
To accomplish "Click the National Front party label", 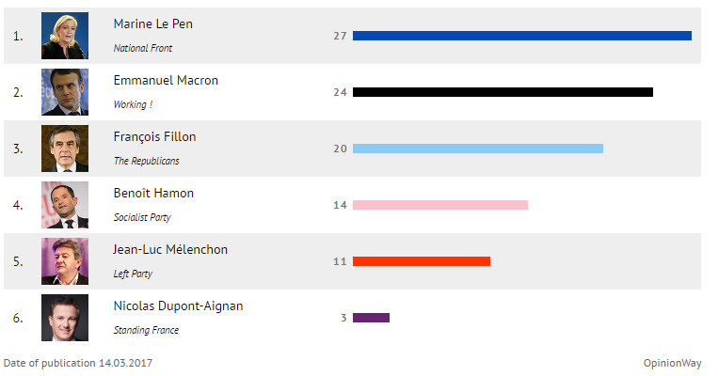I will point(143,48).
